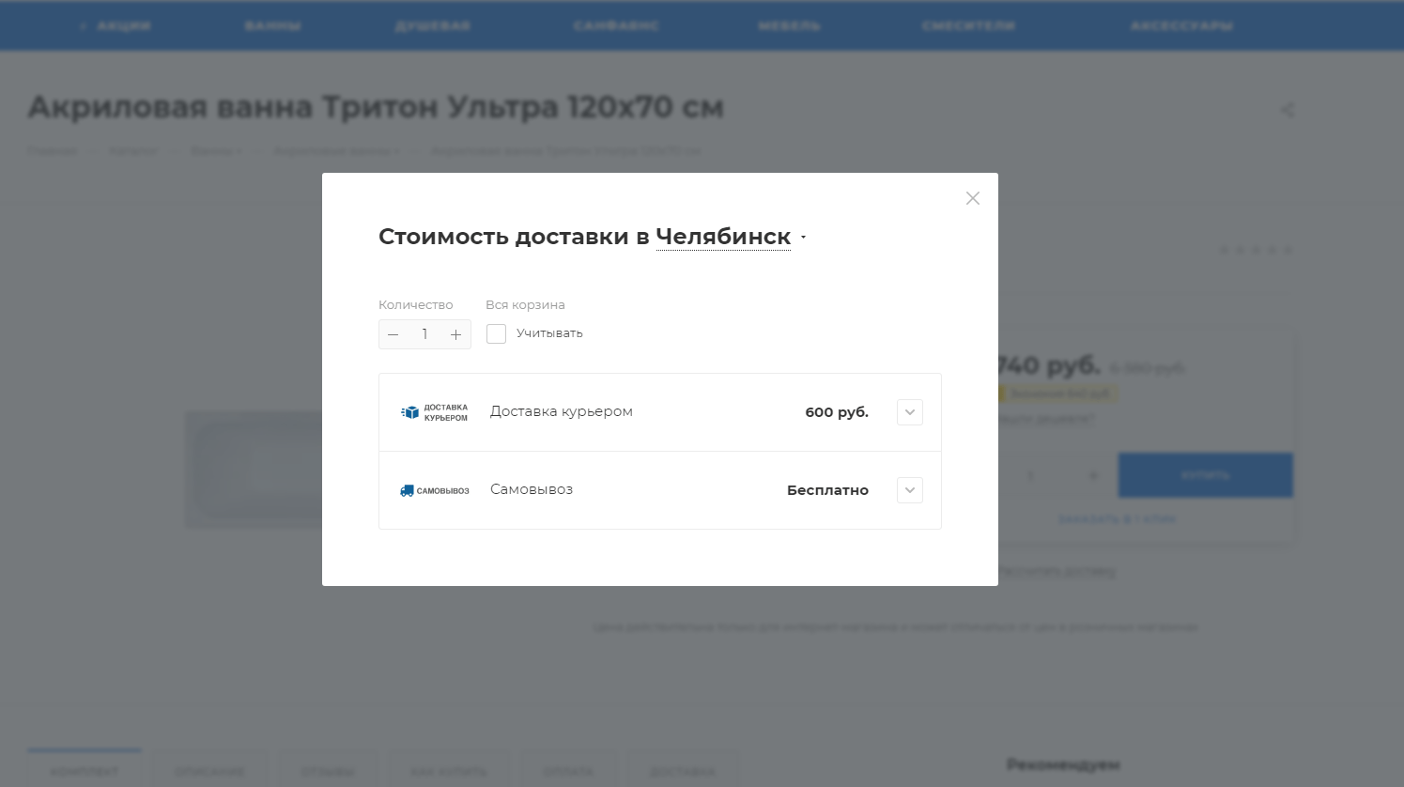Click the Самовывоз truck icon
The height and width of the screenshot is (787, 1404).
tap(407, 490)
